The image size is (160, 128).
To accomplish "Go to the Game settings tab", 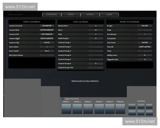I will pos(109,14).
